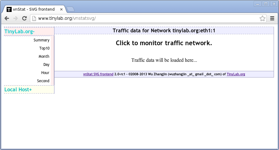Image resolution: width=279 pixels, height=150 pixels.
Task: Select Top10 in the sidebar
Action: (x=44, y=48)
